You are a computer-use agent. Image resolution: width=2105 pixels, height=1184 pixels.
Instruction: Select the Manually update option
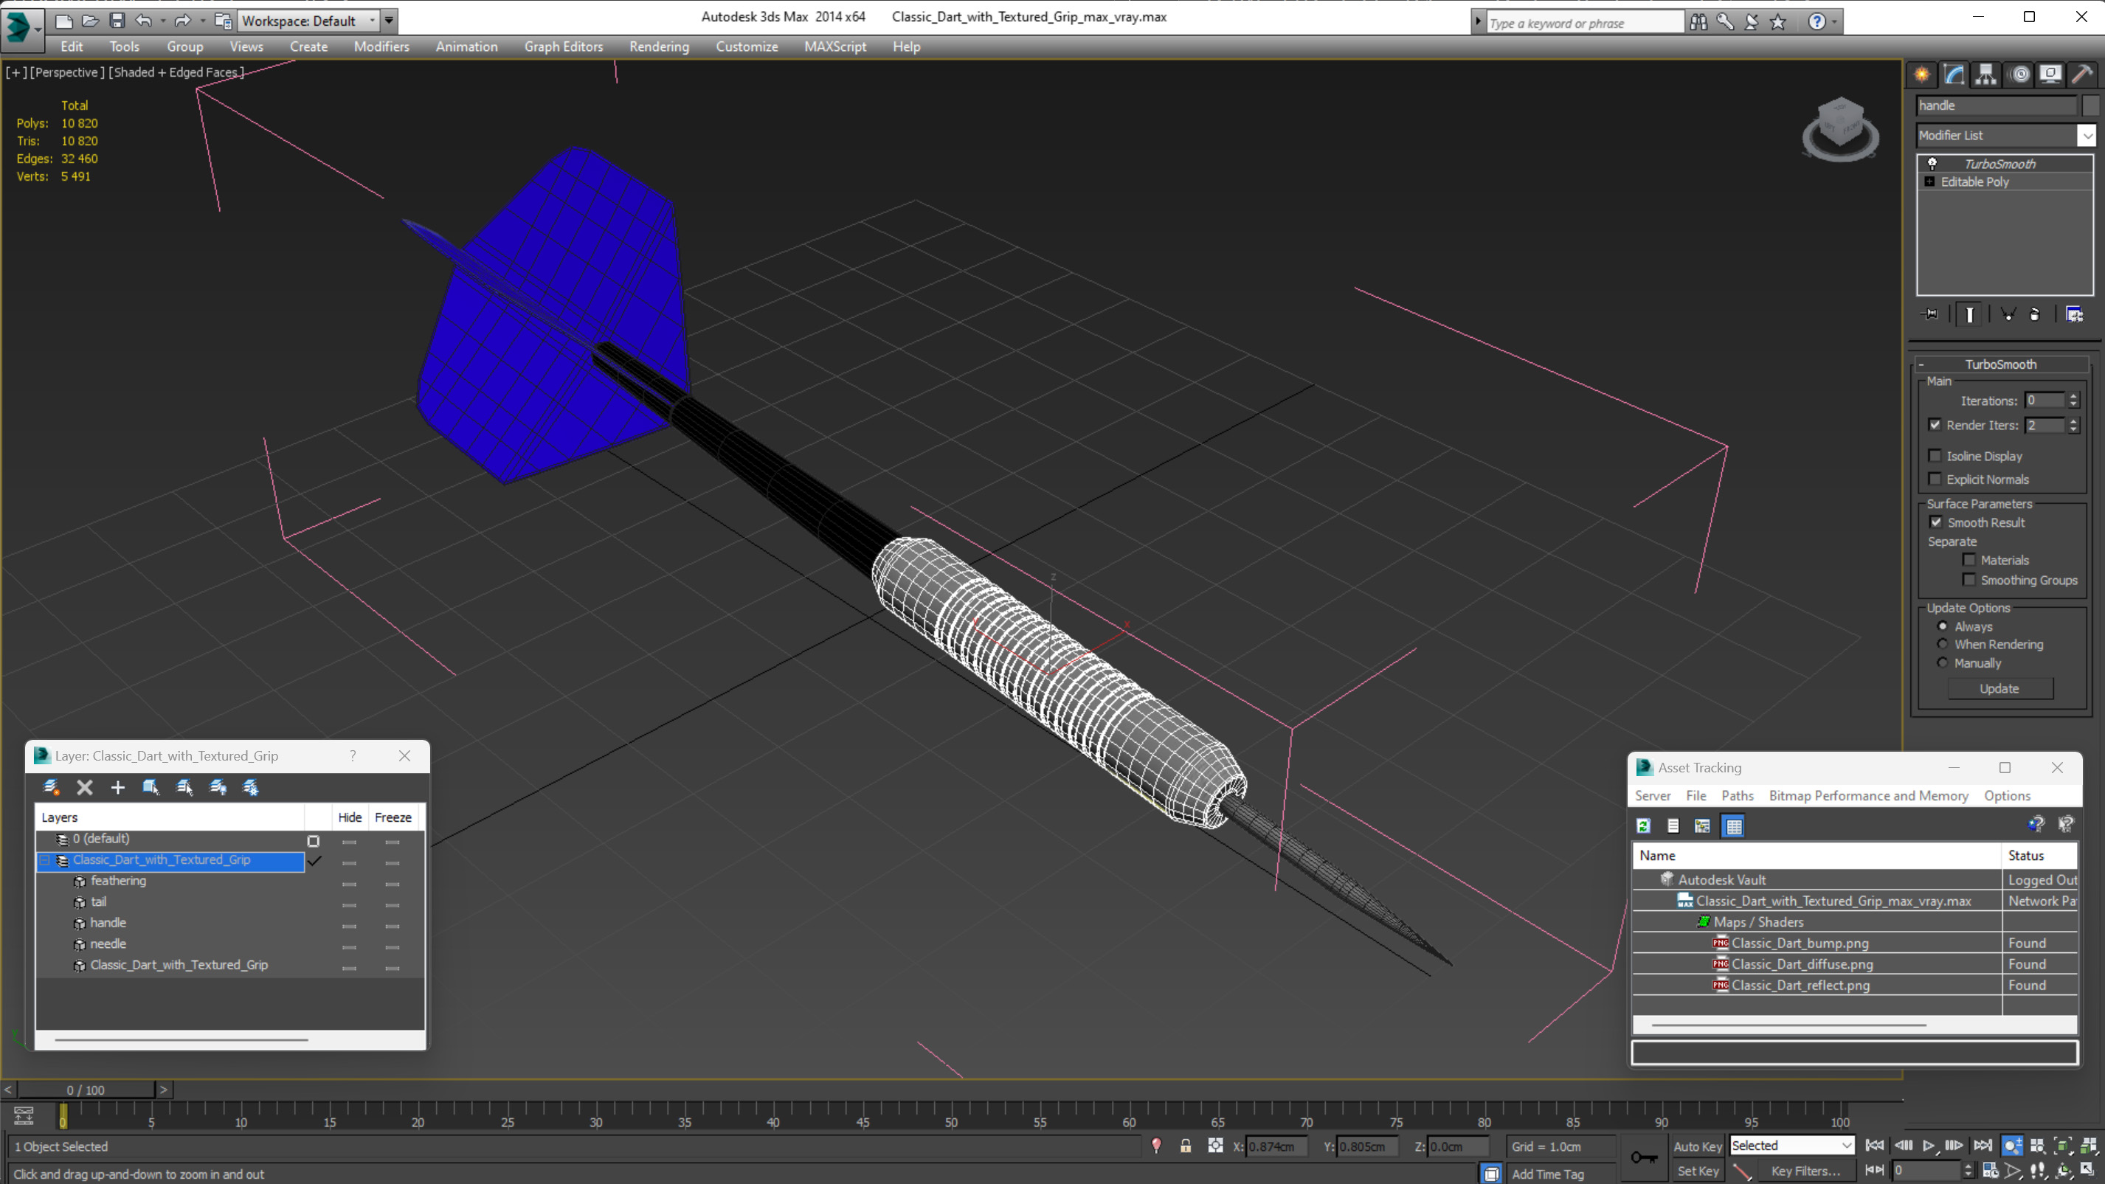coord(1943,662)
